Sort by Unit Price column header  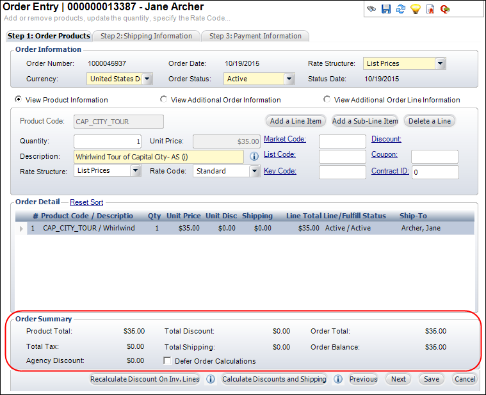184,216
